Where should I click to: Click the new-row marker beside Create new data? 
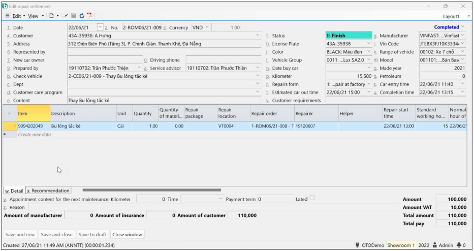[x=10, y=135]
